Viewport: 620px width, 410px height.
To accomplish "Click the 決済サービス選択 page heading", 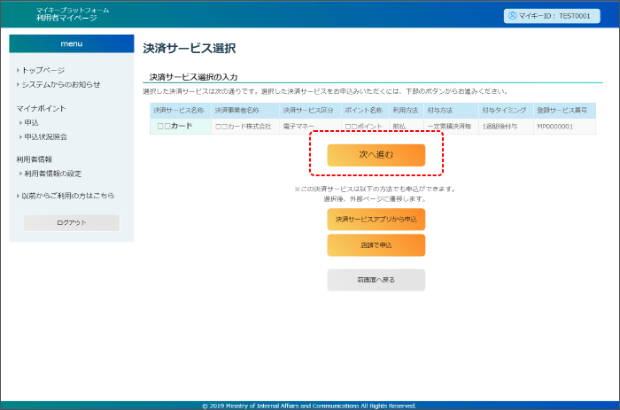I will click(x=190, y=48).
